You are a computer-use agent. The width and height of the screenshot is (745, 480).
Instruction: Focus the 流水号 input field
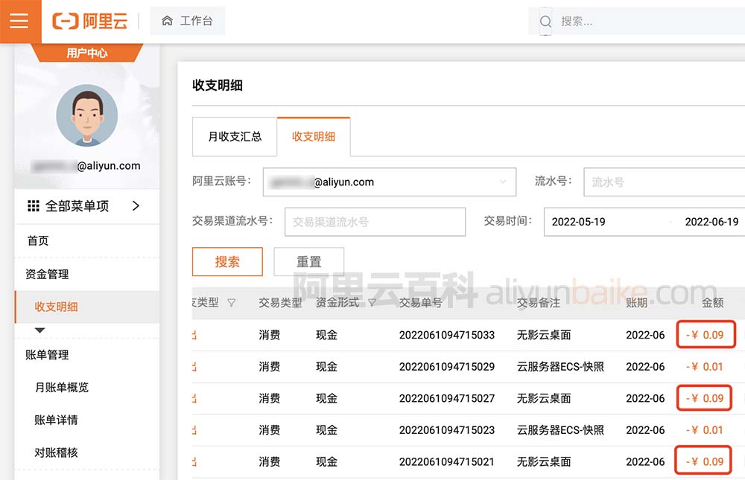coord(665,182)
